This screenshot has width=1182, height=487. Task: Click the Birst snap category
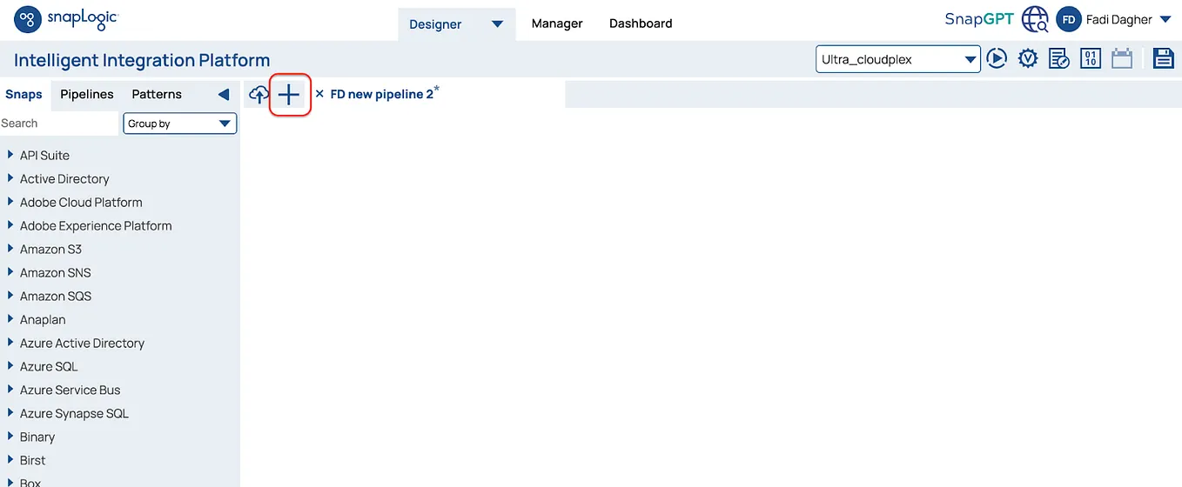32,460
